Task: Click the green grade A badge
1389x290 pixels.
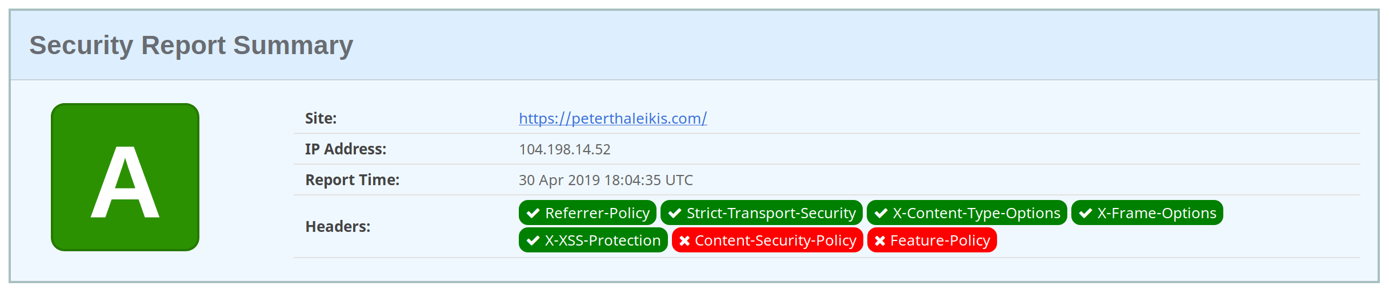Action: point(125,177)
